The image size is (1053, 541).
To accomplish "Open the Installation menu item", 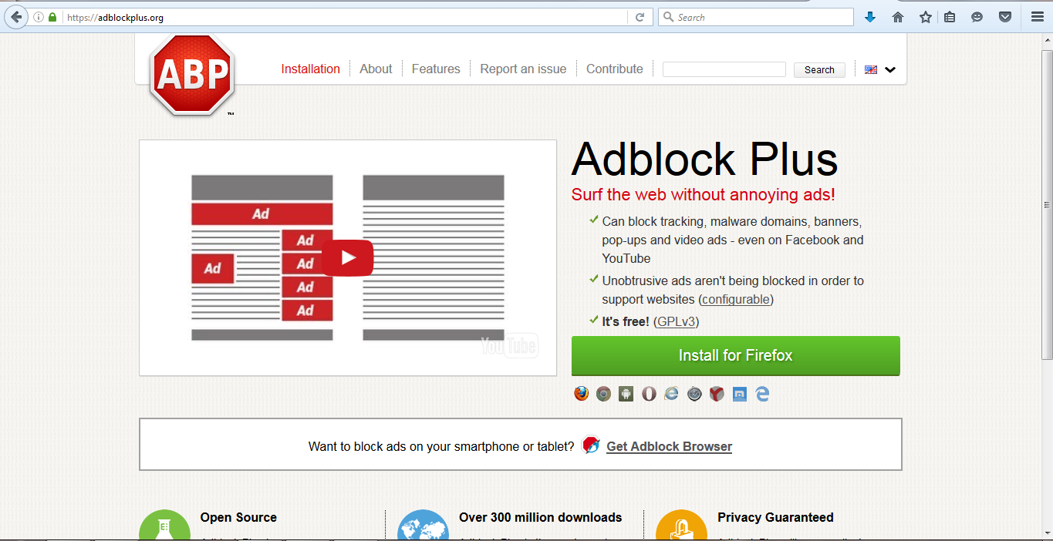I will click(x=310, y=69).
